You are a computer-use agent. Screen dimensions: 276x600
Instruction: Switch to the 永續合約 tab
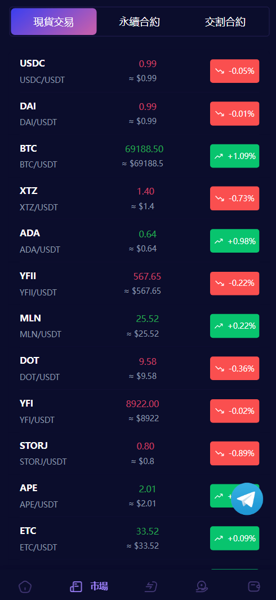[140, 22]
